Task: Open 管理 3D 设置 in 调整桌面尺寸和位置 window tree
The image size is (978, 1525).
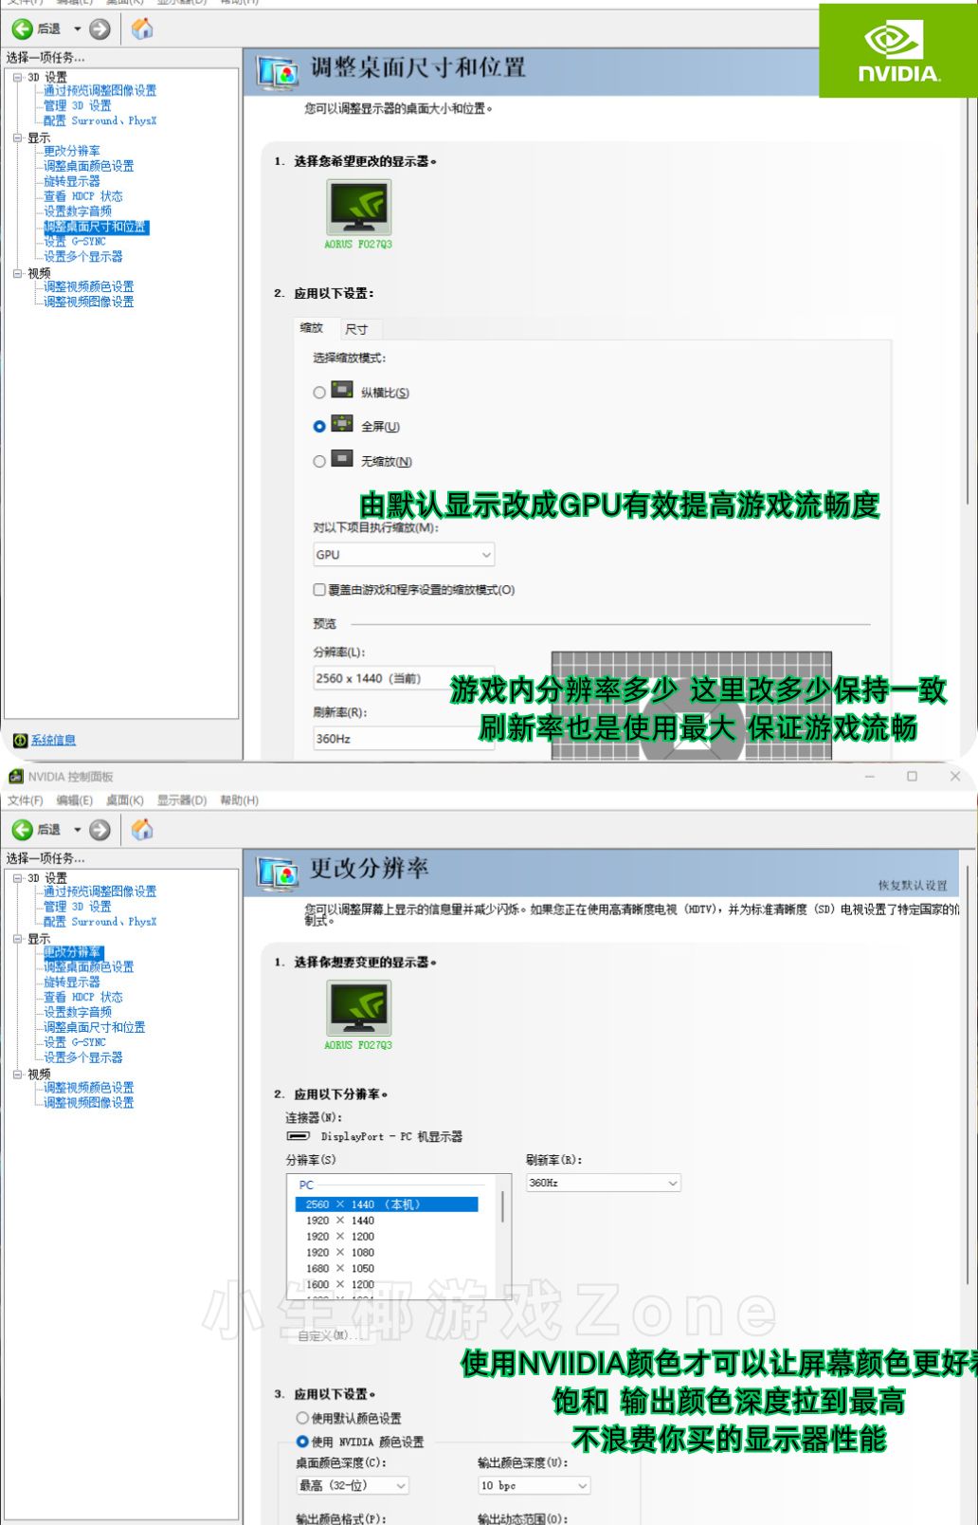Action: click(x=78, y=106)
